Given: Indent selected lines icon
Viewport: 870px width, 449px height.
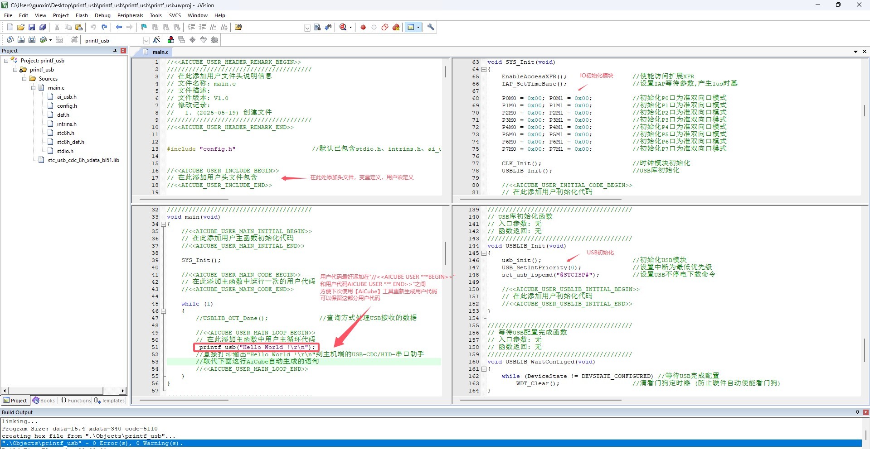Looking at the screenshot, I should [191, 27].
